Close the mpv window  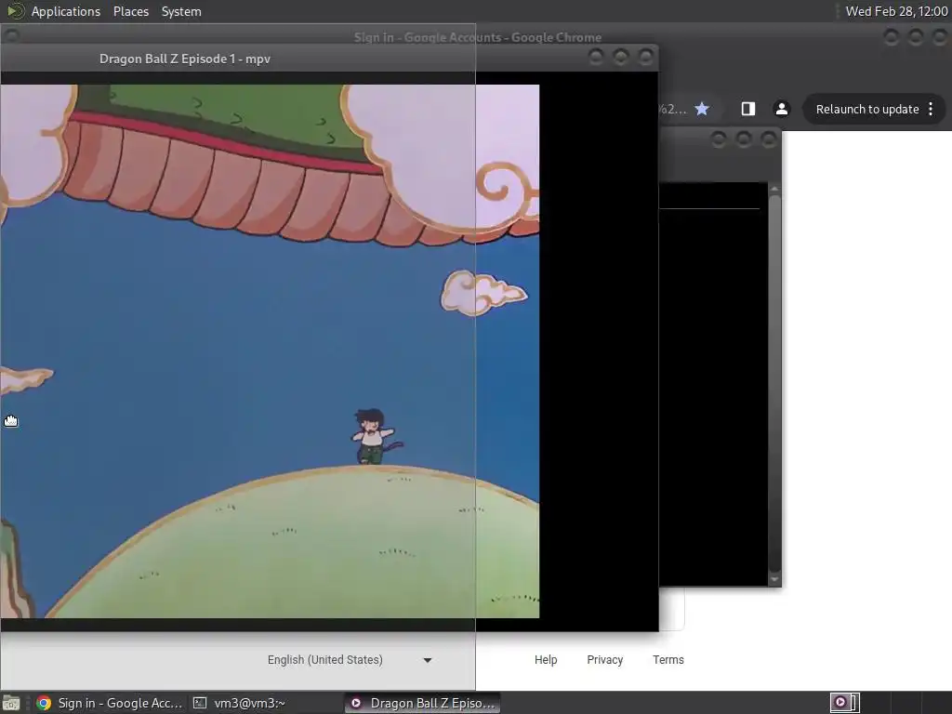pos(645,57)
